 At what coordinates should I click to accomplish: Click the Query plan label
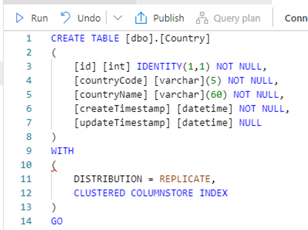tap(237, 18)
